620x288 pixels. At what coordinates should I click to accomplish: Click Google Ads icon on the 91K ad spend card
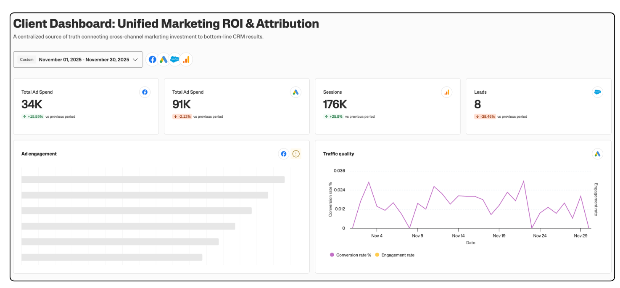click(295, 92)
